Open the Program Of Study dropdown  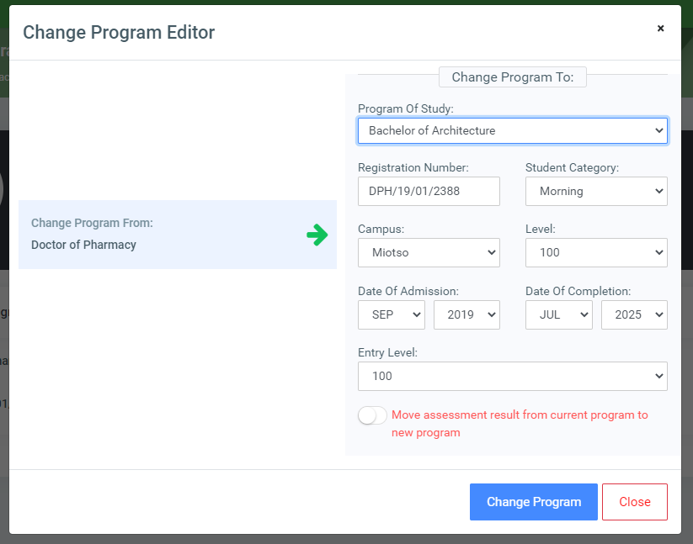tap(512, 130)
